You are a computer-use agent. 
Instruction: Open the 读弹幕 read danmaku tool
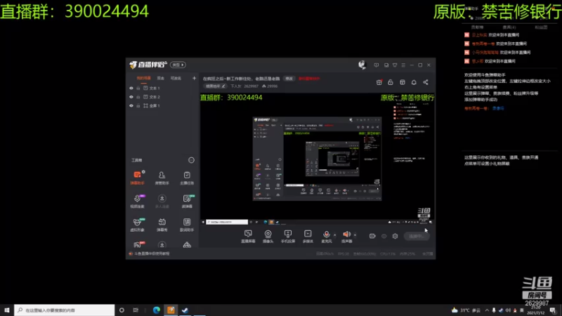(x=187, y=201)
